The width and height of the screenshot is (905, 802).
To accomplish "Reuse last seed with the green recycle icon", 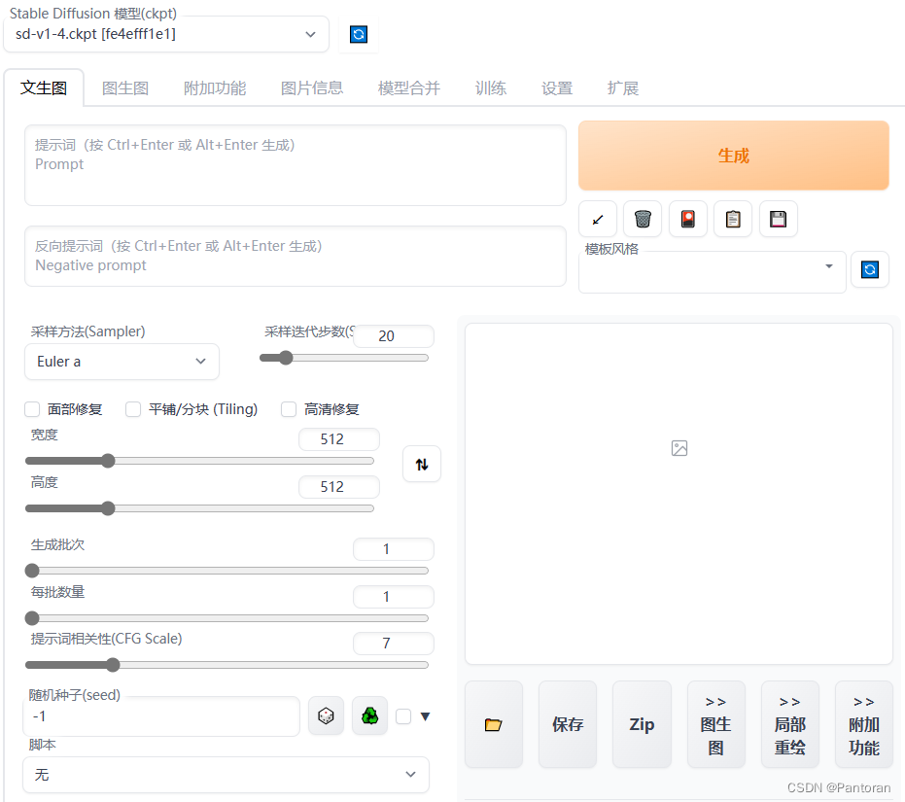I will coord(370,716).
